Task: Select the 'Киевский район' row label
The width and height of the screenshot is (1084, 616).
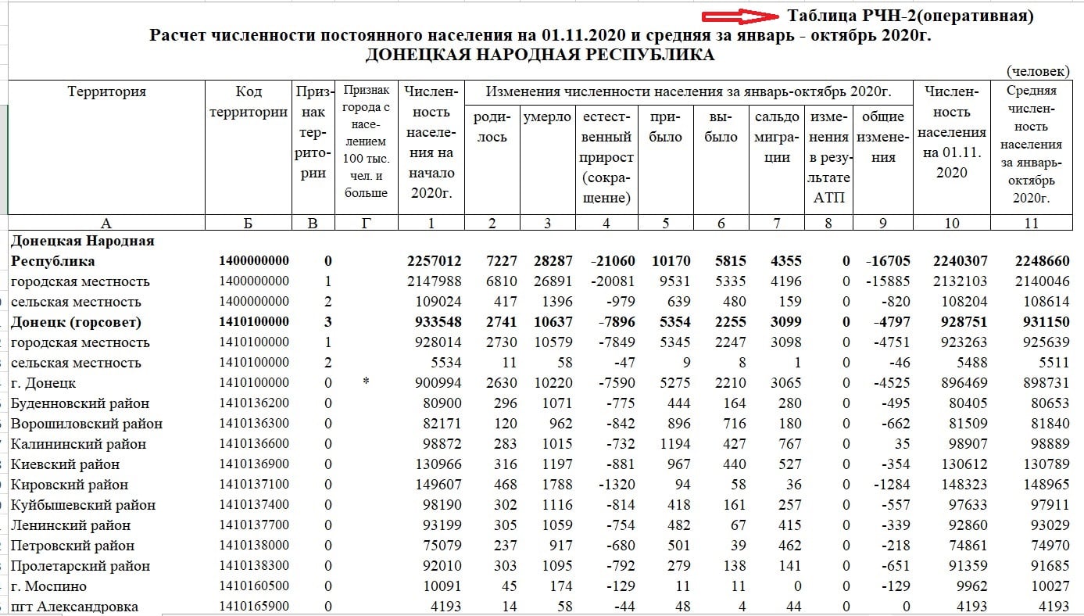Action: pyautogui.click(x=64, y=464)
